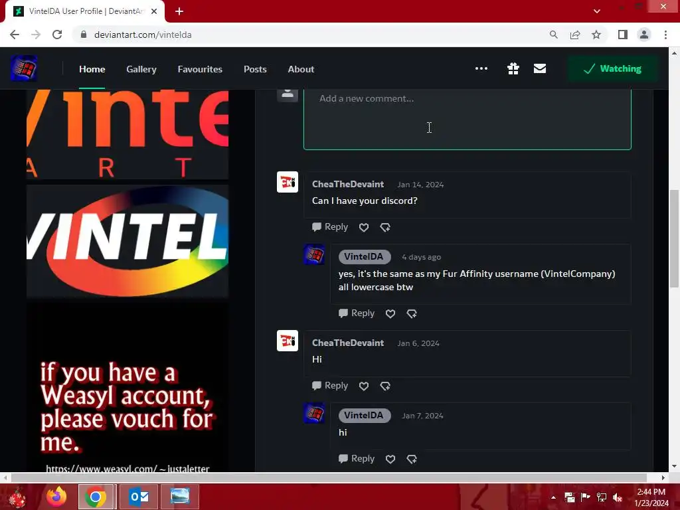The width and height of the screenshot is (680, 510).
Task: Open VintelDA username on '4 days ago' reply
Action: coord(364,257)
